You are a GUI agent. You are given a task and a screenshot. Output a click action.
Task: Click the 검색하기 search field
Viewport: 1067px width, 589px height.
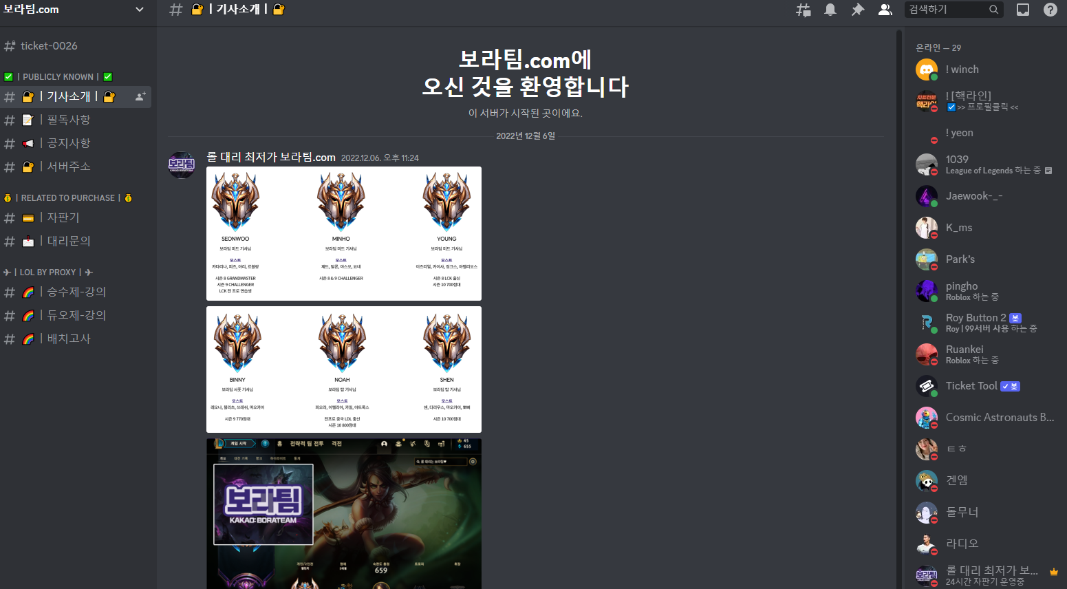tap(953, 10)
